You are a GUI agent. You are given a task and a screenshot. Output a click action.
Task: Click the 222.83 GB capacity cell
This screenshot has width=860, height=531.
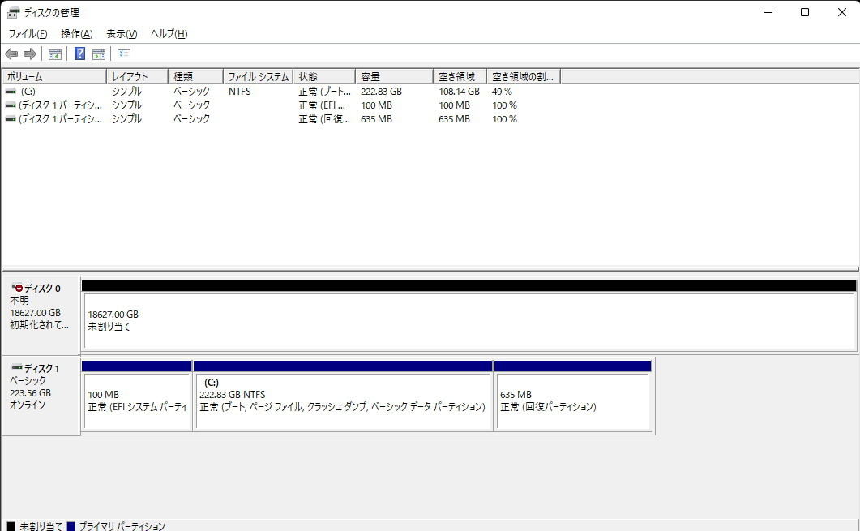tap(381, 92)
